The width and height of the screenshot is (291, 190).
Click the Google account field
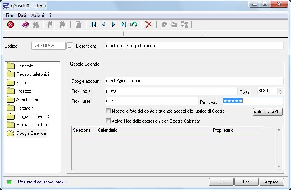194,81
